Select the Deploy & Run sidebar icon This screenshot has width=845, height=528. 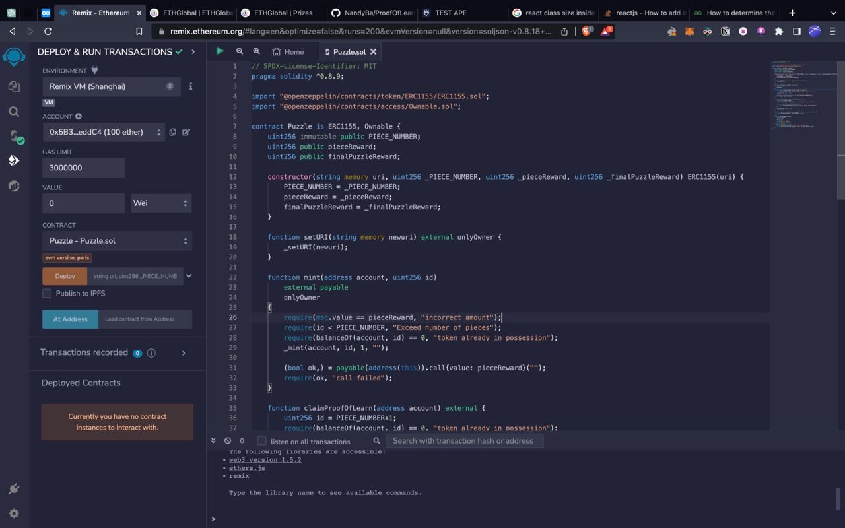[13, 160]
